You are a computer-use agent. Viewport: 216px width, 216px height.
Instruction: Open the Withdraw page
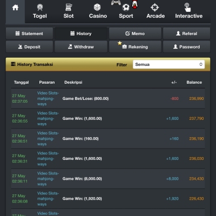(x=81, y=47)
